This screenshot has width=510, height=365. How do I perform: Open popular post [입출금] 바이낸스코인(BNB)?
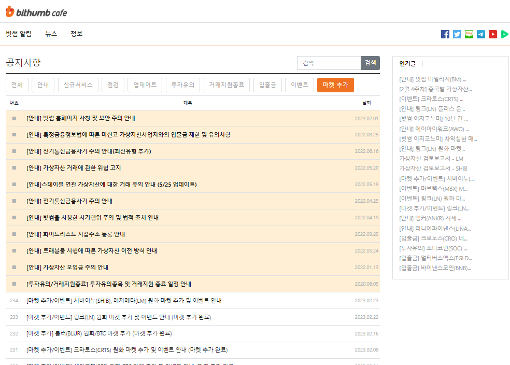click(x=435, y=268)
